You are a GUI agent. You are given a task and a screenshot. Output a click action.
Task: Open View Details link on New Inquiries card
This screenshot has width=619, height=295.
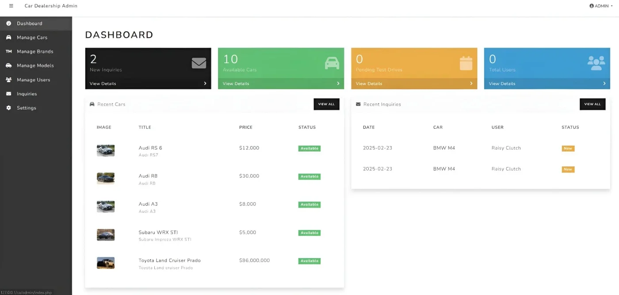pyautogui.click(x=103, y=83)
